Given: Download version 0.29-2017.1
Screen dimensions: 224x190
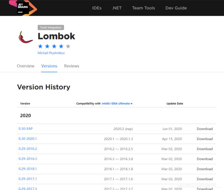Looking at the screenshot, I should tap(205, 179).
